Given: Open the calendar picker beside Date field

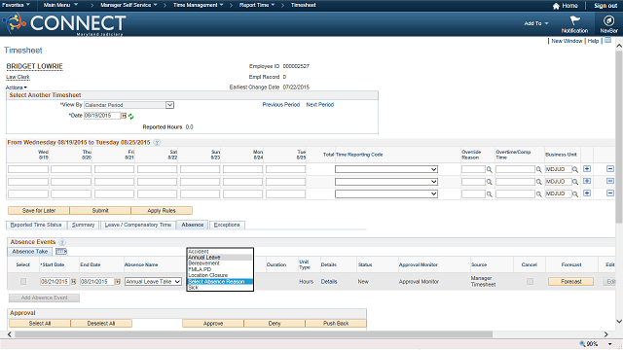Looking at the screenshot, I should point(124,116).
